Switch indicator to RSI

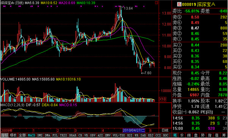tap(130, 135)
